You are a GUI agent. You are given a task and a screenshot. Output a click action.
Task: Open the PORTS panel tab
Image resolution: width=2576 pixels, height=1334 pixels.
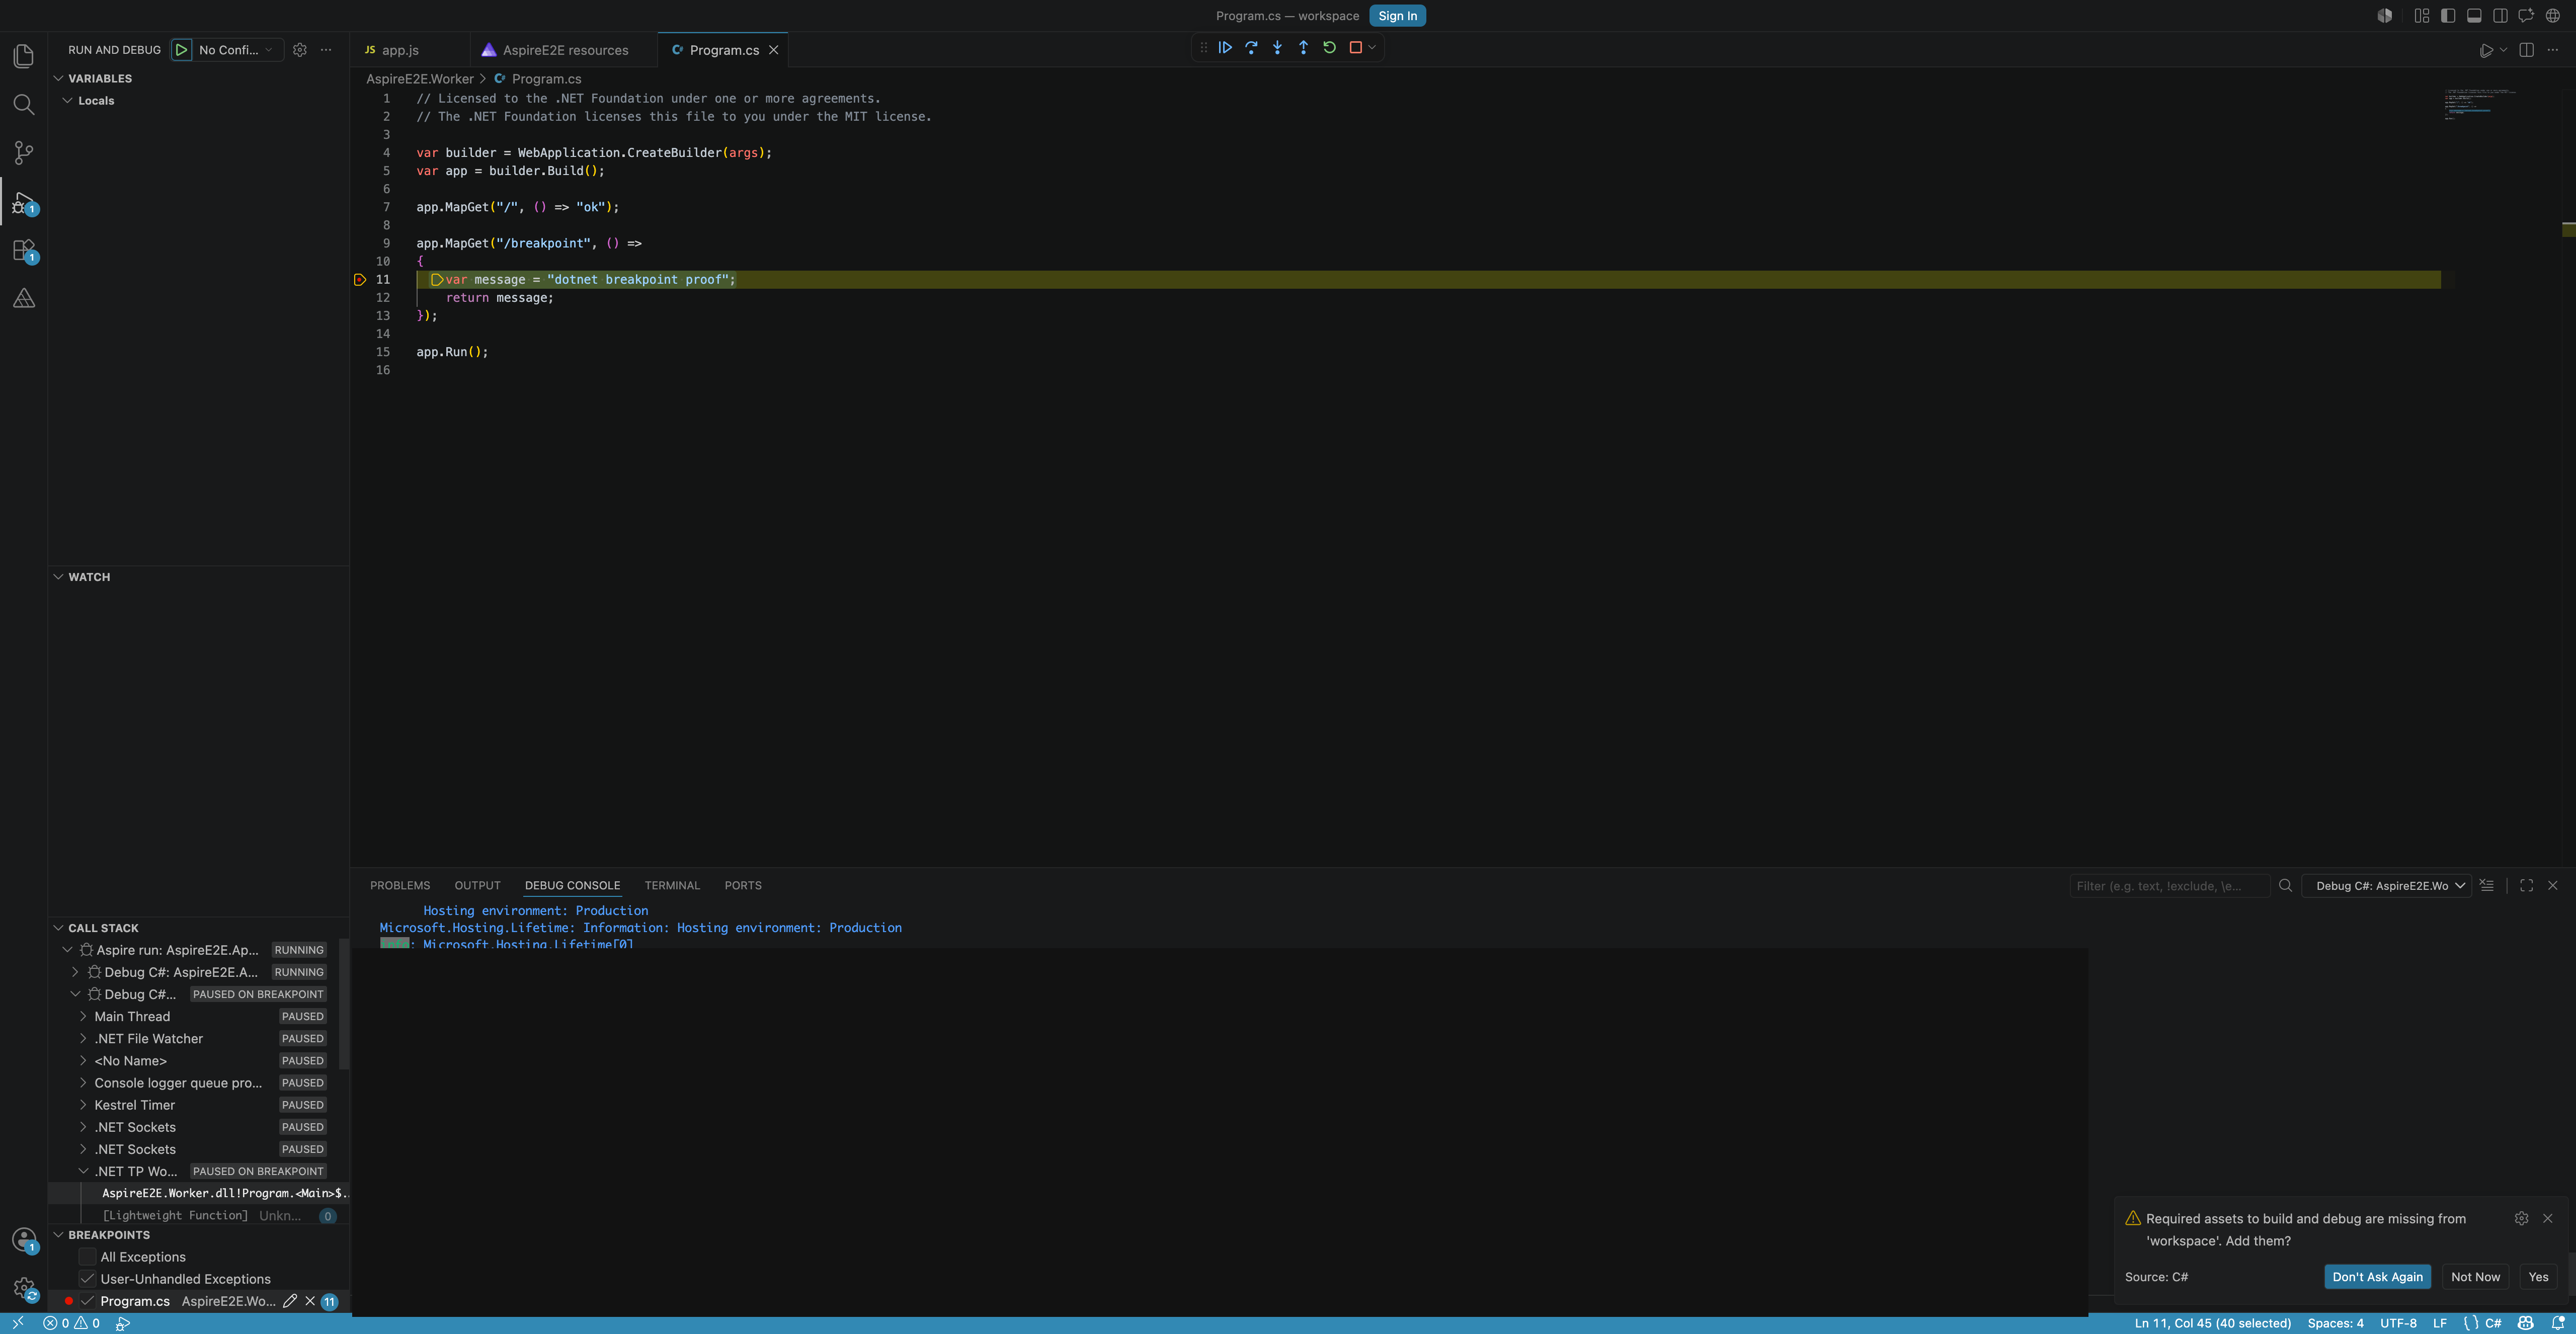(743, 886)
